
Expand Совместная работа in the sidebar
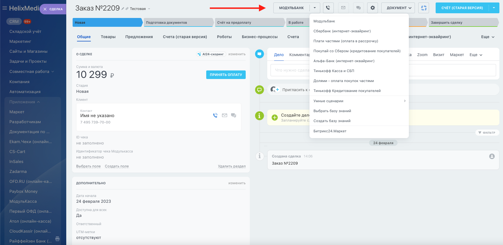(32, 72)
